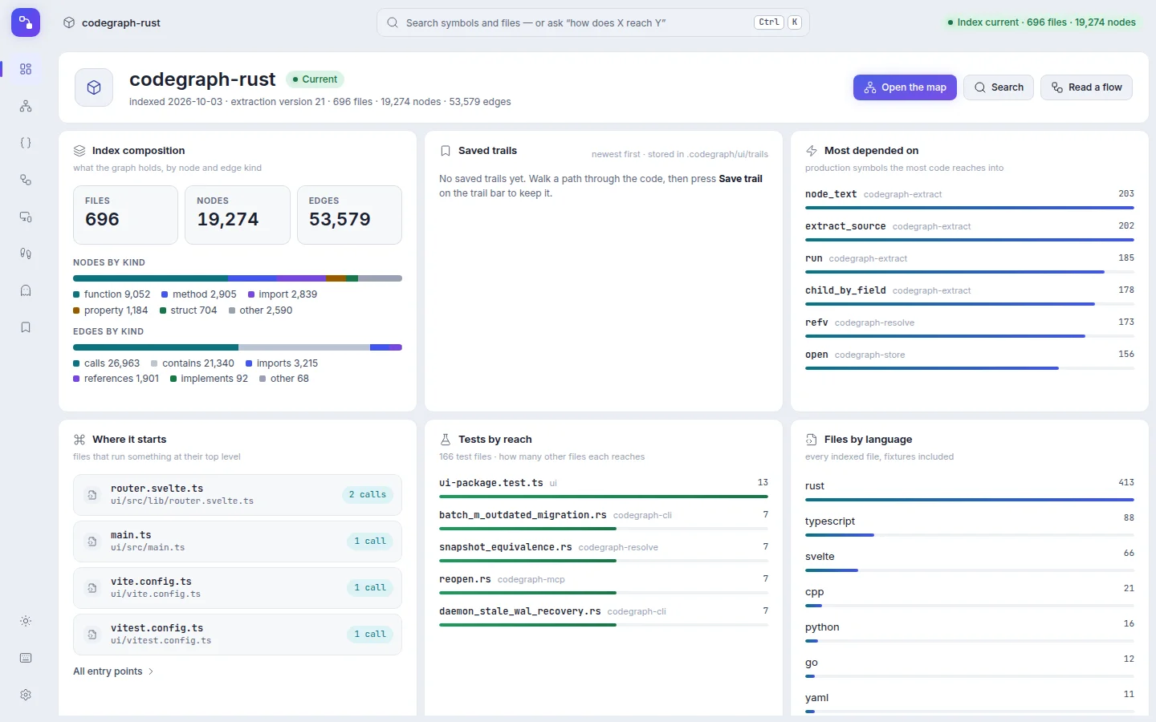The width and height of the screenshot is (1156, 722).
Task: Open settings gear icon in sidebar
Action: (26, 695)
